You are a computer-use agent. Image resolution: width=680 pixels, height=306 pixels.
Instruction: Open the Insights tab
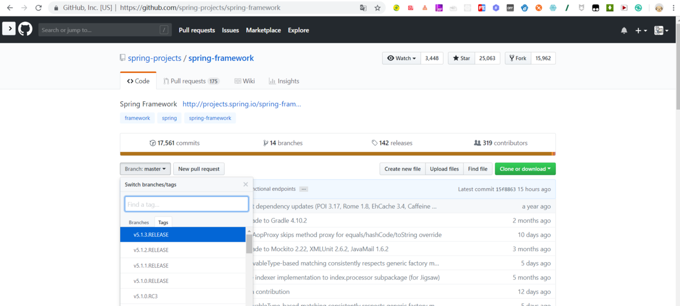coord(284,81)
